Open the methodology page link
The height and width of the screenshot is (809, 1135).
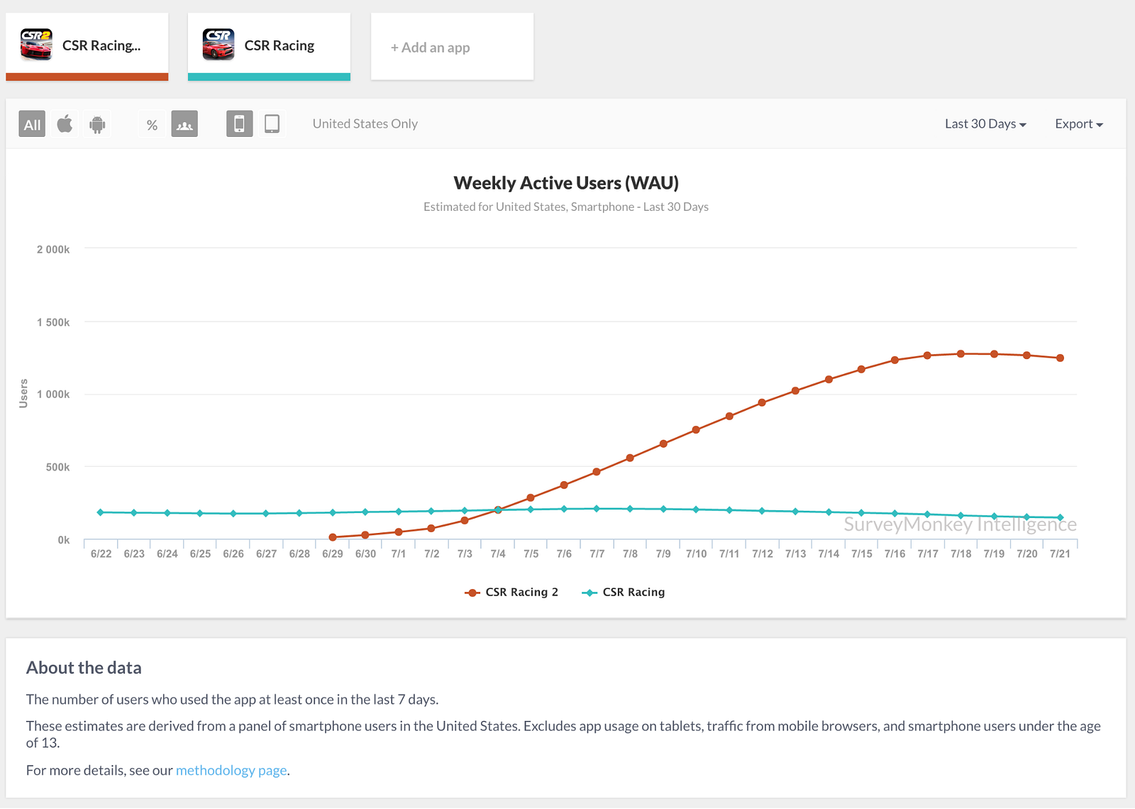[x=231, y=771]
